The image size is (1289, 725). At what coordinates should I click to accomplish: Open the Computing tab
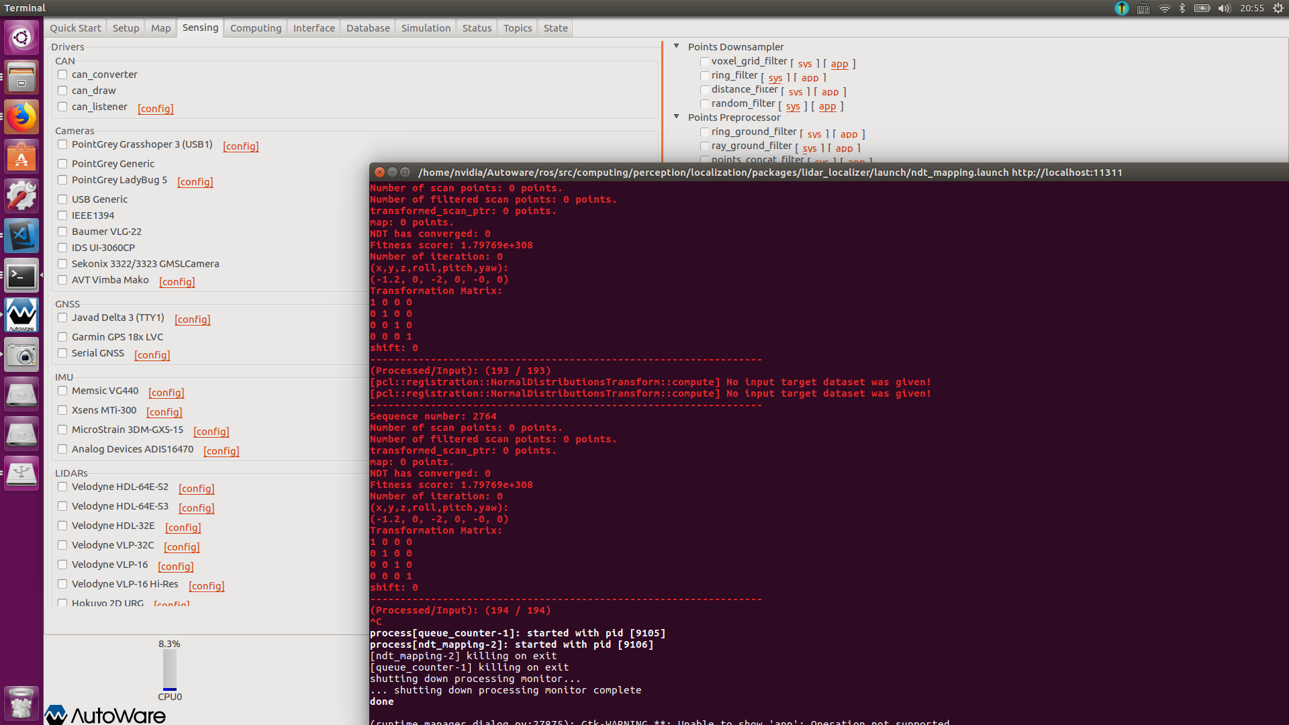(x=255, y=28)
